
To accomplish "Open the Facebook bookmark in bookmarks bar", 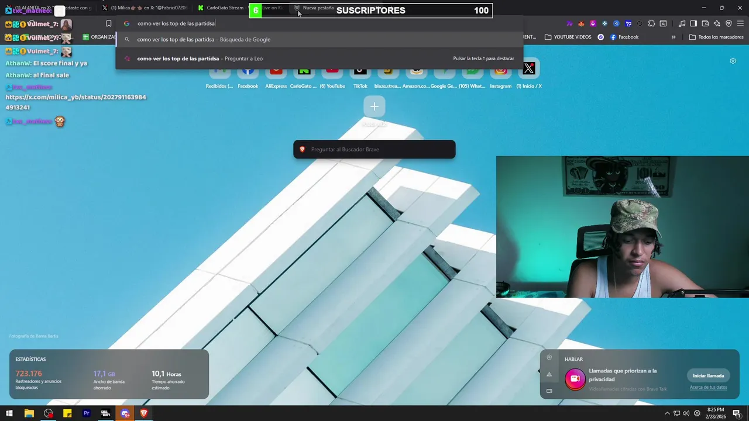I will pyautogui.click(x=624, y=37).
